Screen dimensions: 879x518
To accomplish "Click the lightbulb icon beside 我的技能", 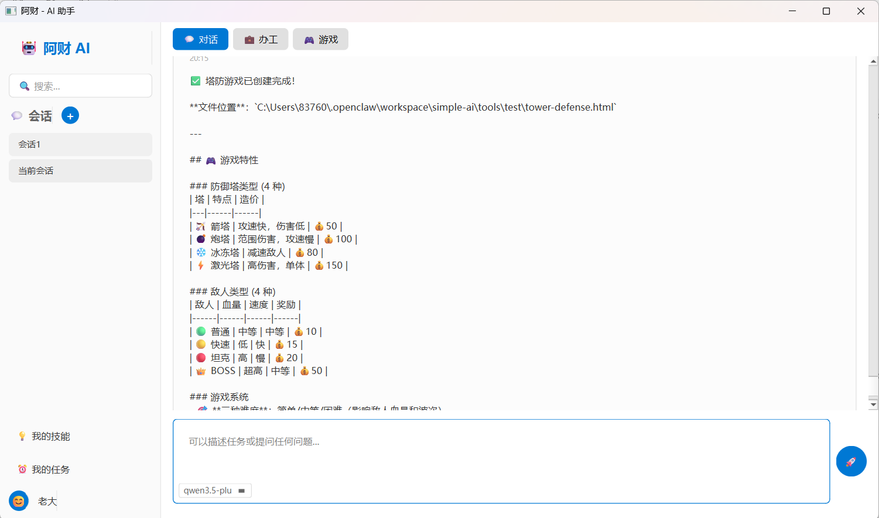I will click(x=23, y=436).
